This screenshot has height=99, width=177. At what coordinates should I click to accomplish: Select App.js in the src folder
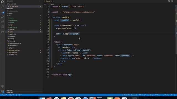coord(11,32)
